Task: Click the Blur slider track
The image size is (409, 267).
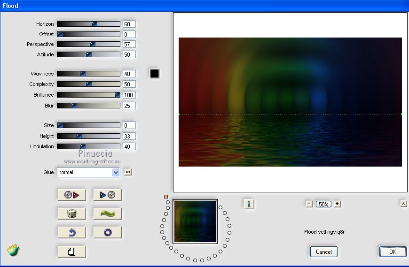Action: click(88, 106)
